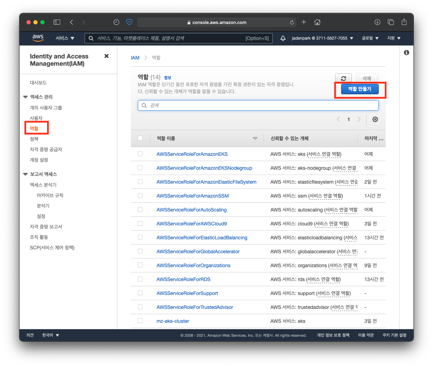Click 역할 만들기 button

[360, 89]
